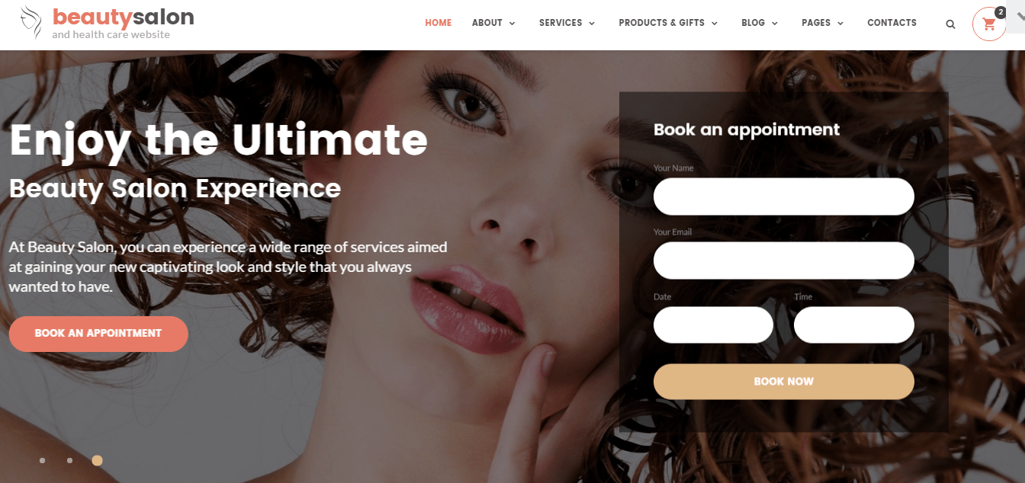
Task: Open the shopping cart icon
Action: pos(989,24)
